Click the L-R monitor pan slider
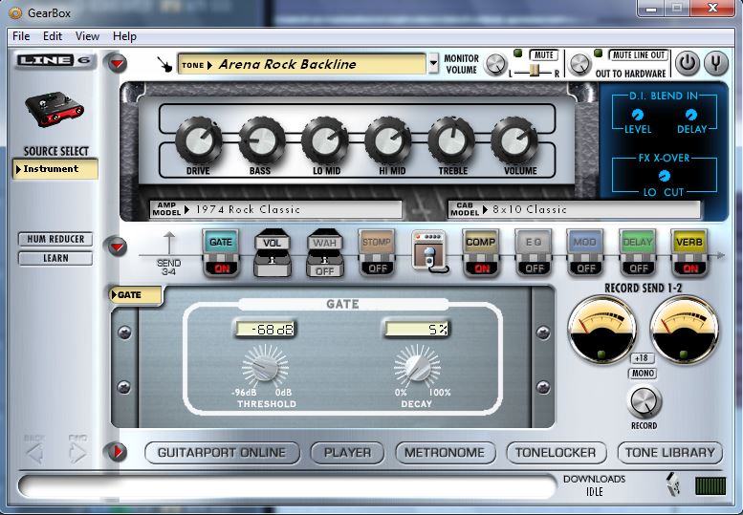 click(534, 71)
